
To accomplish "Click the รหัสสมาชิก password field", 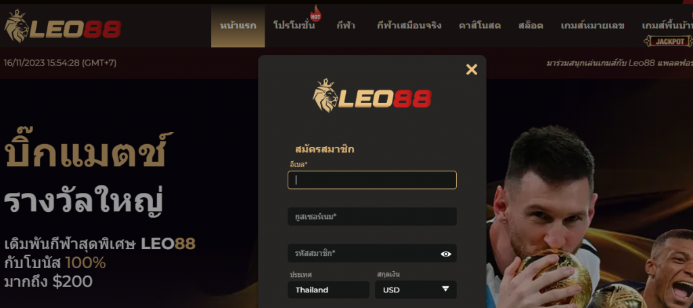I will tap(372, 253).
